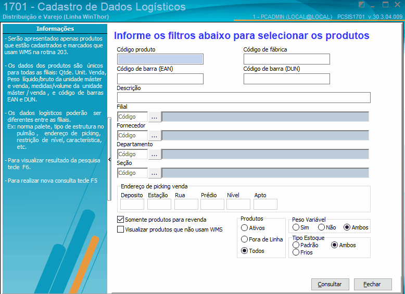Image resolution: width=405 pixels, height=294 pixels.
Task: Click text 'Para realizar nova consulta tecle F5'
Action: click(x=53, y=181)
